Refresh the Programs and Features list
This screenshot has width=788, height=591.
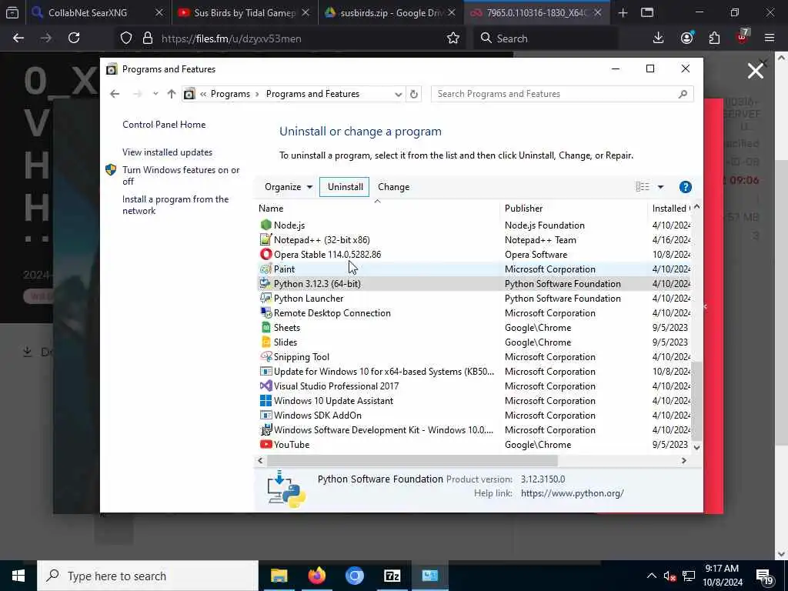tap(413, 94)
